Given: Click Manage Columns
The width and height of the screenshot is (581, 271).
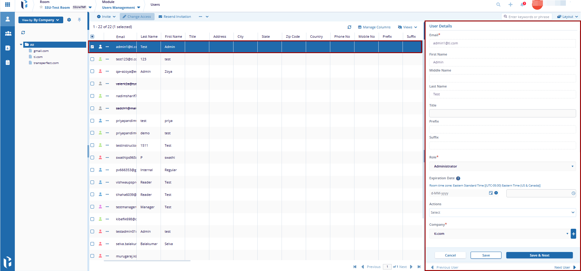Looking at the screenshot, I should [x=374, y=27].
